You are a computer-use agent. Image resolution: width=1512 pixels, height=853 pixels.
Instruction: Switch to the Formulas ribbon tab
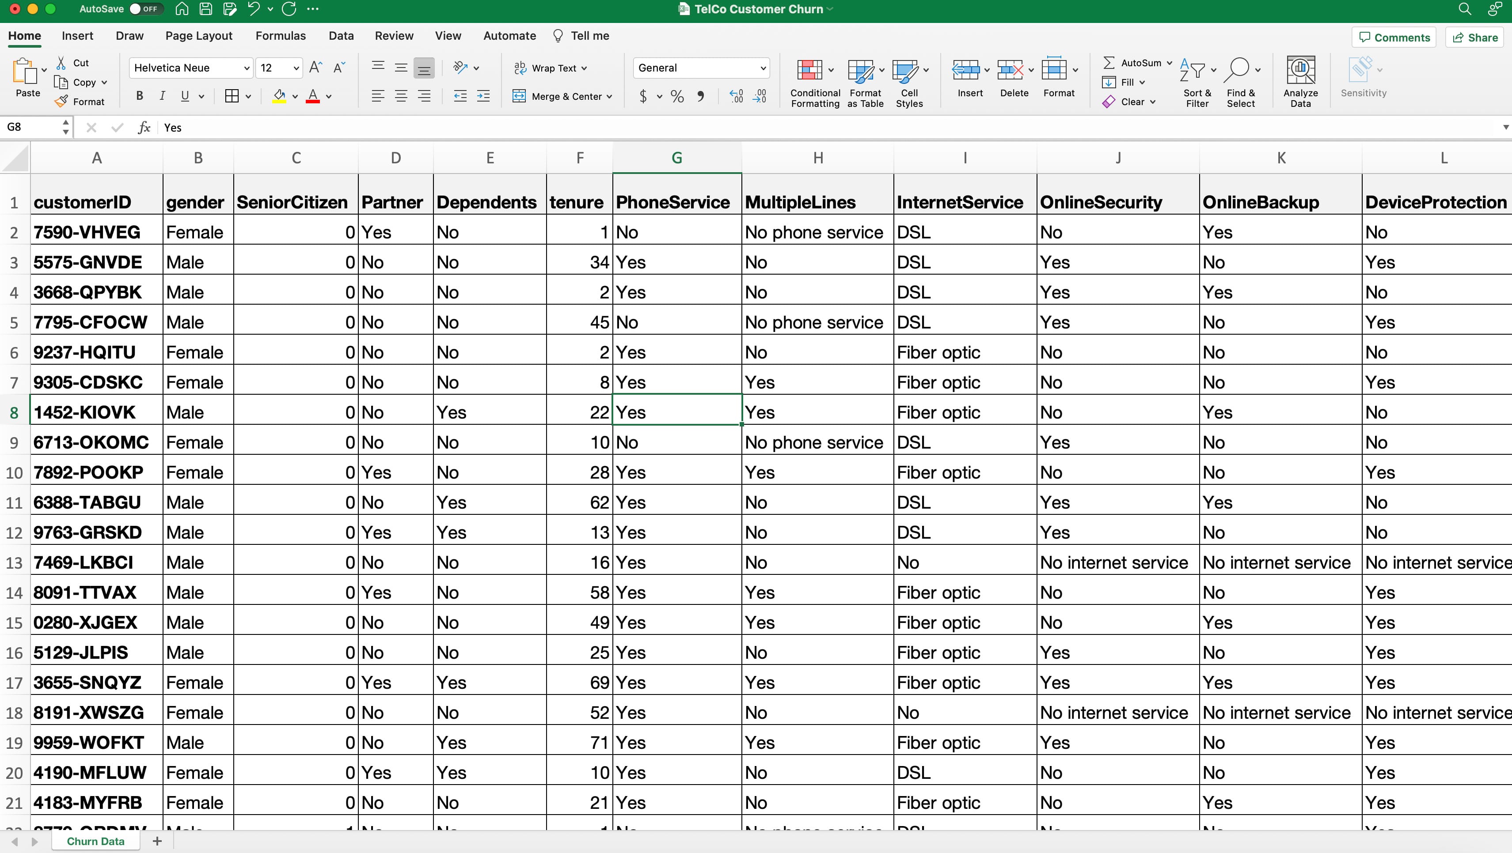point(281,35)
